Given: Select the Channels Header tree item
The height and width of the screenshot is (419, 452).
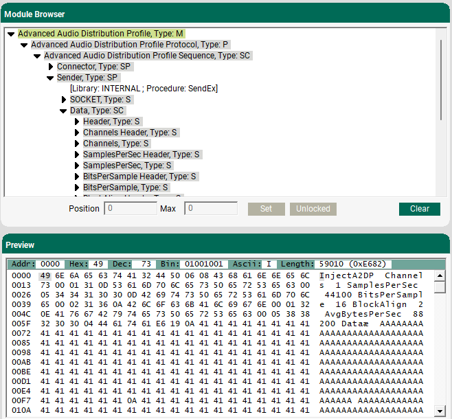Looking at the screenshot, I should [130, 133].
